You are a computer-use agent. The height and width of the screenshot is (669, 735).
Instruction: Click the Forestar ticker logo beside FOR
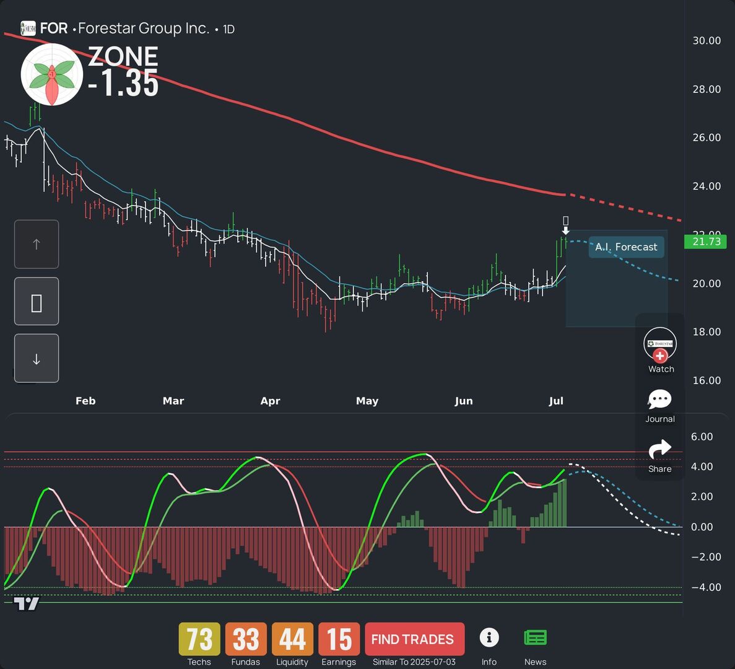[x=28, y=28]
